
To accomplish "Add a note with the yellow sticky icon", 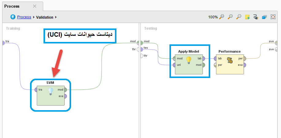I will [247, 17].
